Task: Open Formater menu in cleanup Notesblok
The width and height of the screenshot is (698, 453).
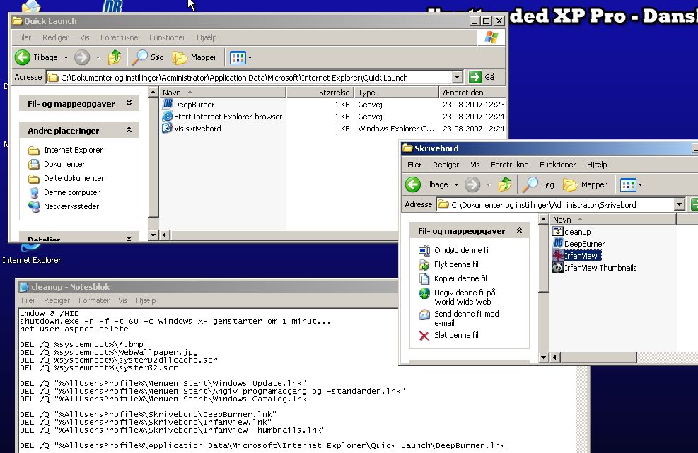Action: (94, 300)
